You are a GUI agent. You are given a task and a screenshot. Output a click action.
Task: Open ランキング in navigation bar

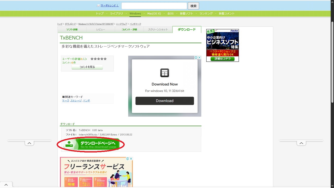coord(206,14)
